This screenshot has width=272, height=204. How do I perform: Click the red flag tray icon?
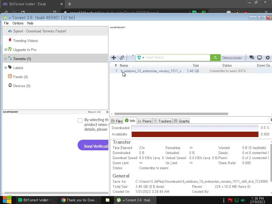(230, 200)
